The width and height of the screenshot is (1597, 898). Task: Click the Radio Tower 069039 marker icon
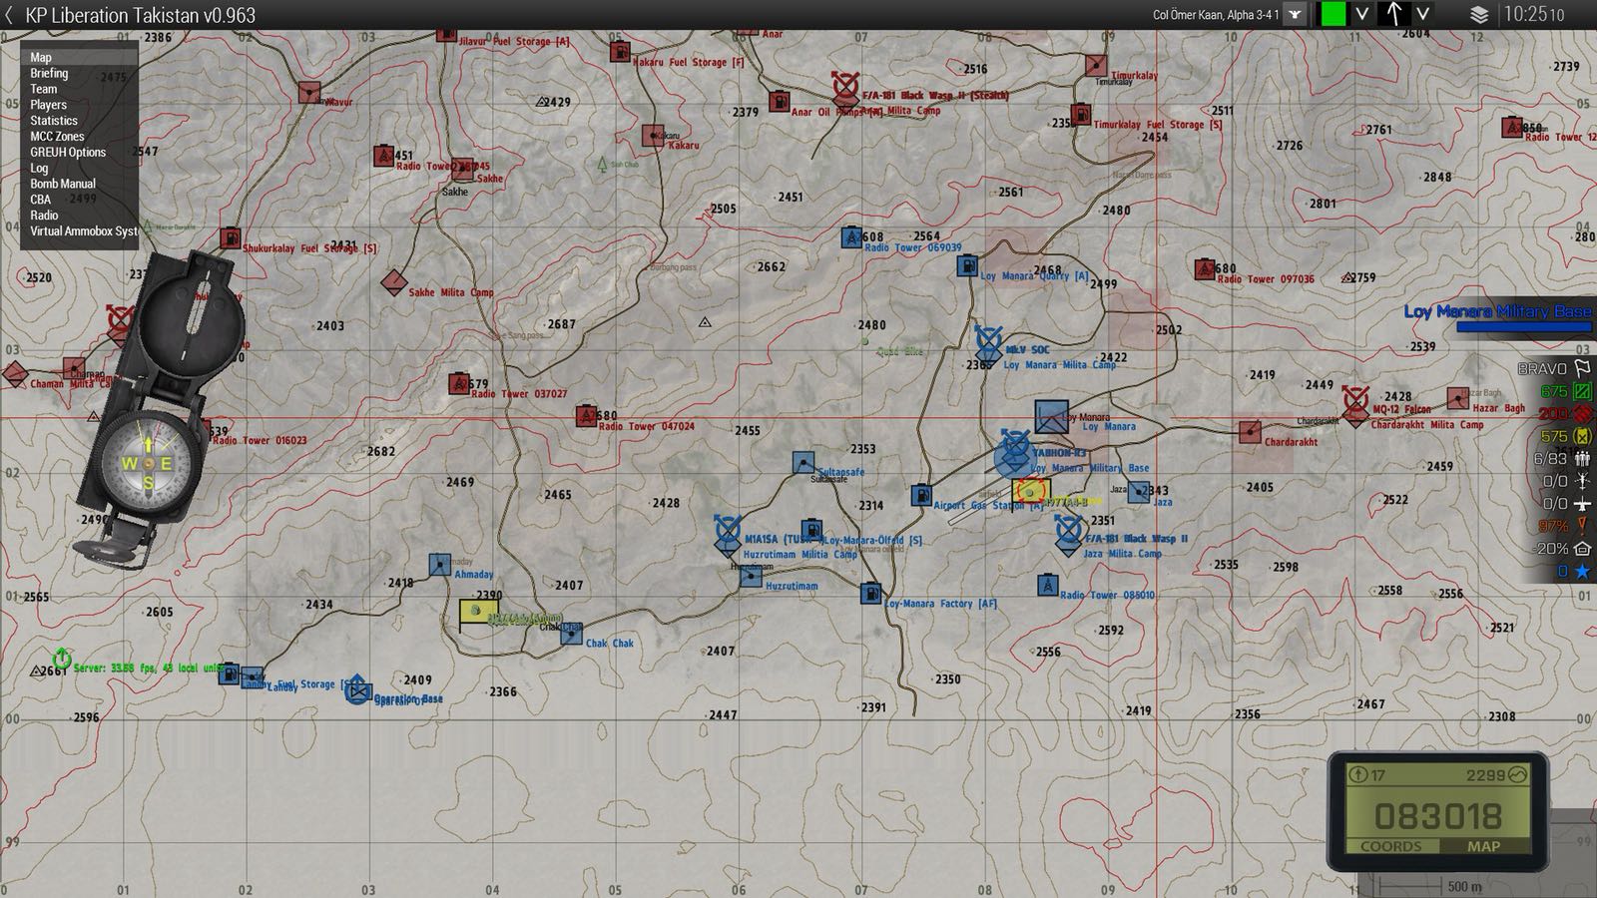tap(851, 237)
